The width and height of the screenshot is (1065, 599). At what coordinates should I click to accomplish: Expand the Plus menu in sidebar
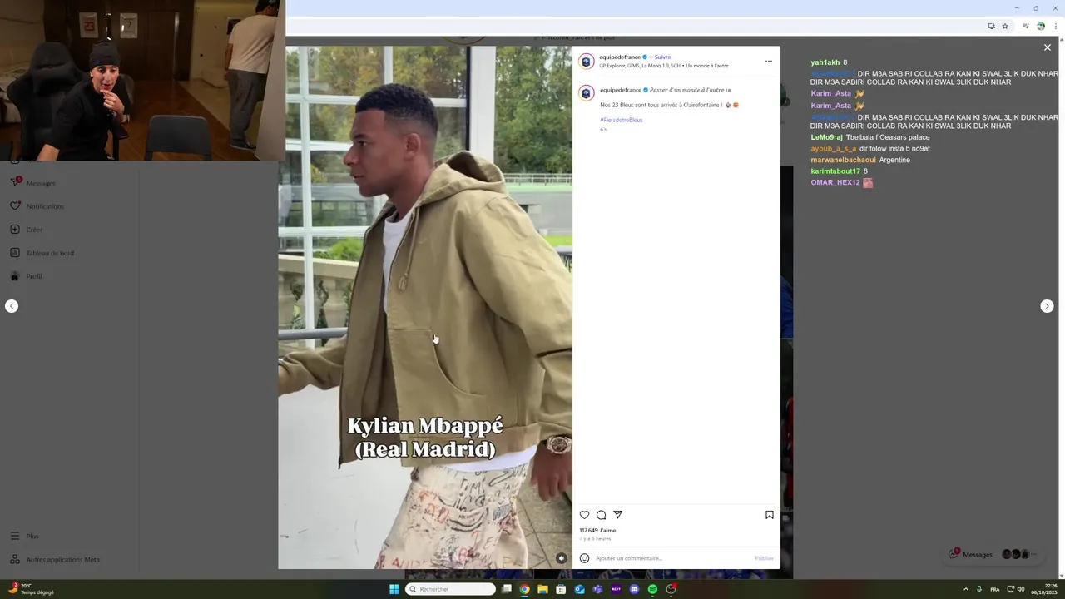click(x=25, y=537)
